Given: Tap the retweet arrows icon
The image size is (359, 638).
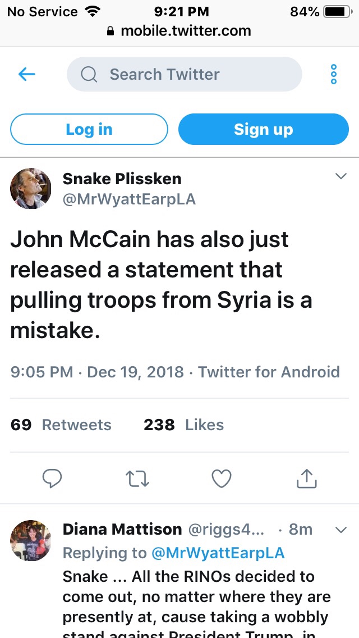Looking at the screenshot, I should point(136,478).
